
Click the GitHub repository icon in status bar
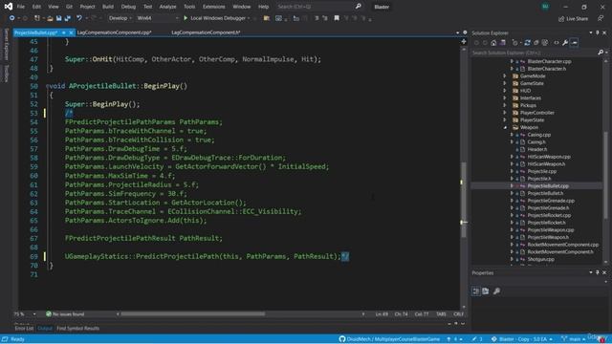tap(342, 339)
